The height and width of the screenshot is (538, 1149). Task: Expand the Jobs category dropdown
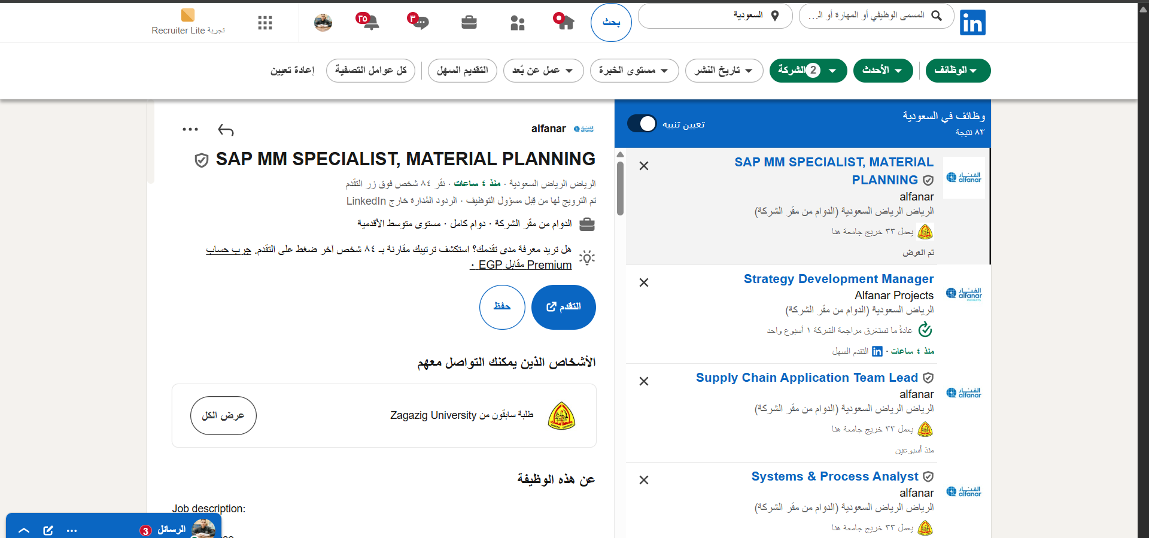pos(957,71)
